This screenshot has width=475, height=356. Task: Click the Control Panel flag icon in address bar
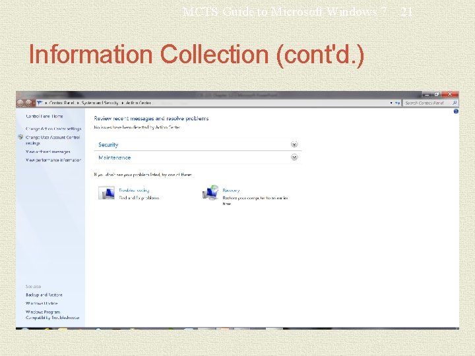(40, 103)
